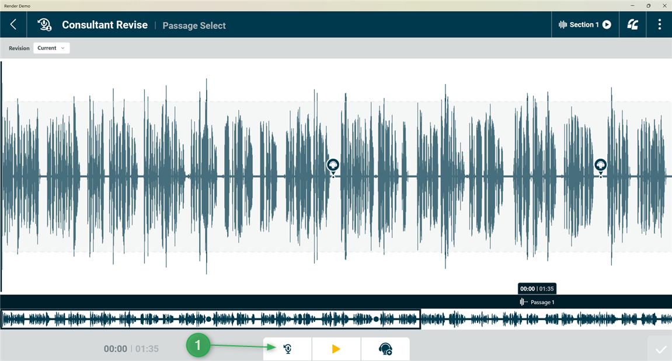Viewport: 672px width, 361px height.
Task: Play Section 1 audio in the header
Action: coord(607,24)
